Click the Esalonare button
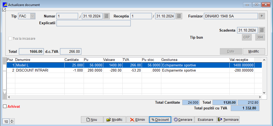 tap(205, 120)
